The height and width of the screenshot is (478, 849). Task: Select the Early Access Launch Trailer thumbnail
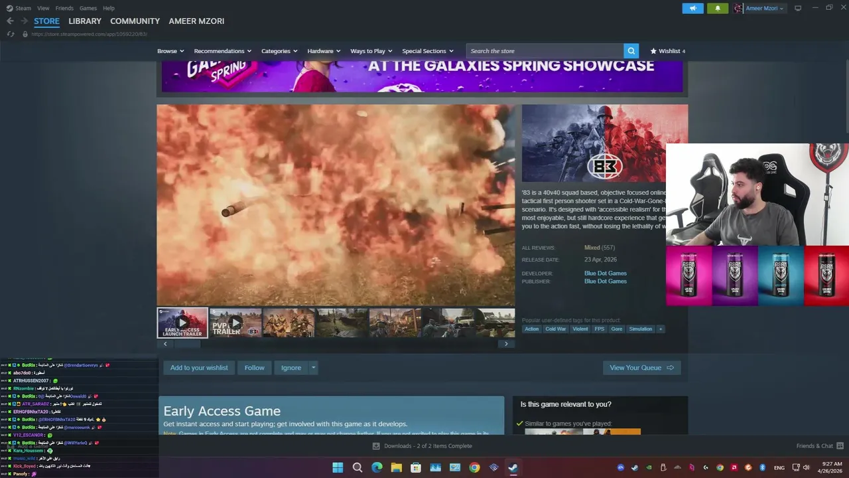coord(182,323)
